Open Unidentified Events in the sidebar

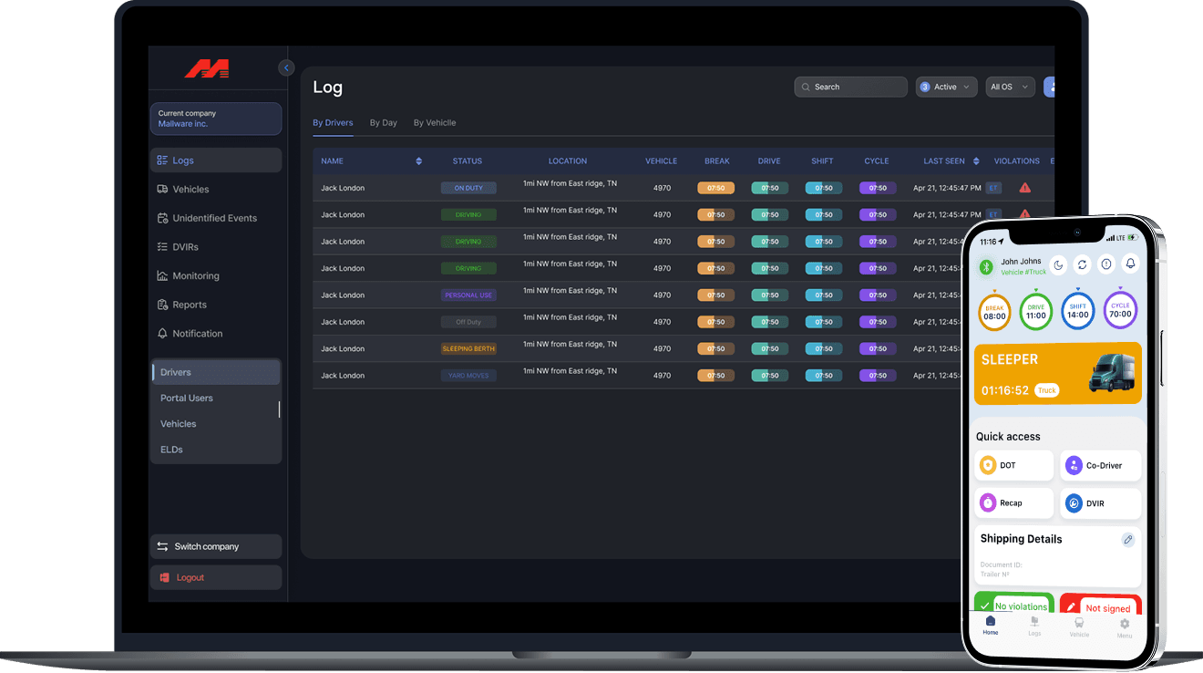215,218
